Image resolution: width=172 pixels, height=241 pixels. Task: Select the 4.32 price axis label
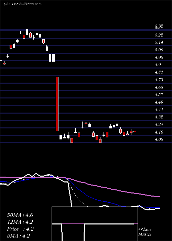click(x=159, y=117)
